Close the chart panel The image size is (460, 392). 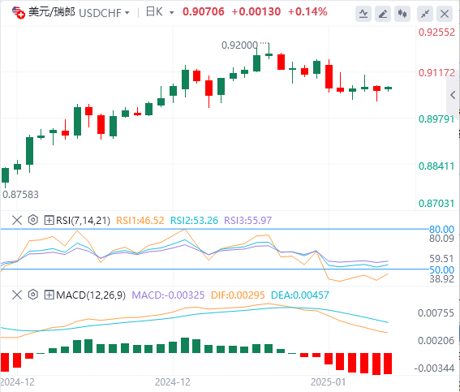445,14
